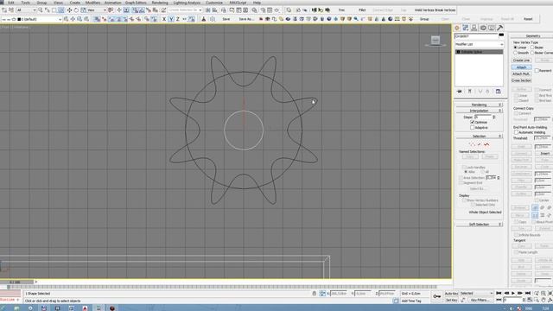
Task: Open the Modifier List dropdown
Action: click(479, 44)
